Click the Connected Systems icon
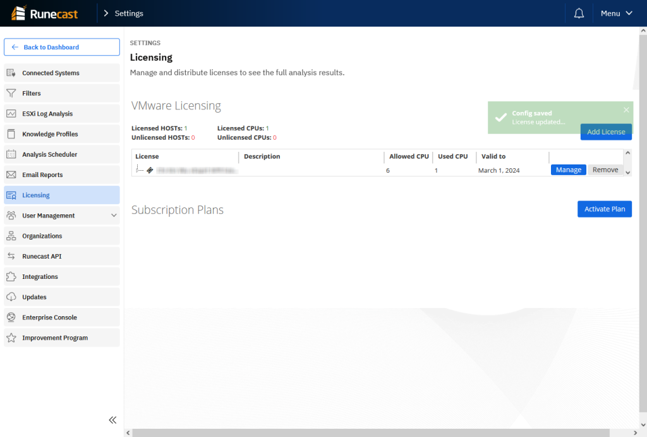 (x=11, y=73)
